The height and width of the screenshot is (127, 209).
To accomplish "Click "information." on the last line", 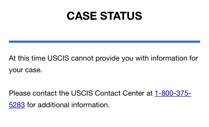I will click(90, 105).
